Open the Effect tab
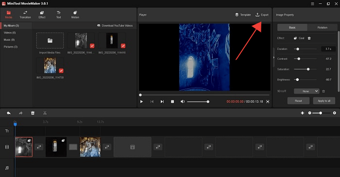This screenshot has height=177, width=340. point(42,15)
